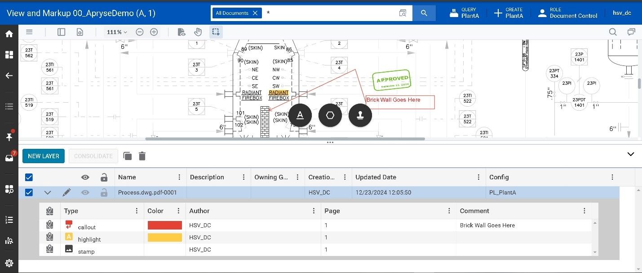642x273 pixels.
Task: Delete selected layer with trash icon
Action: point(142,156)
